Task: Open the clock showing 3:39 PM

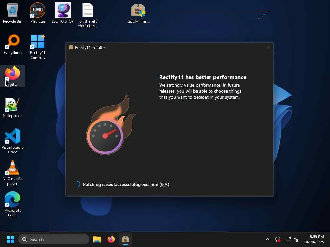Action: tap(314, 239)
